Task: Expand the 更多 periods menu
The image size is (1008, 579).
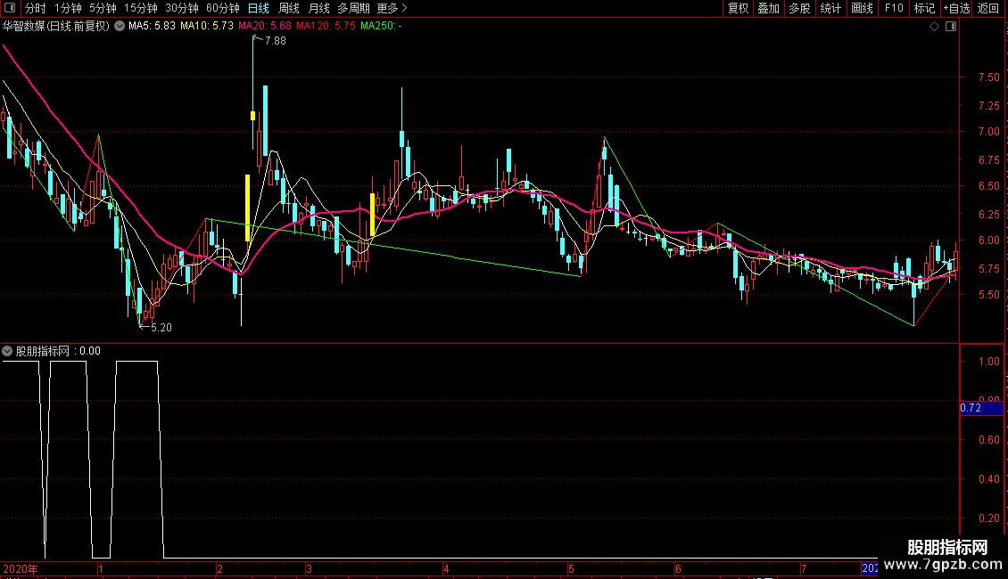Action: point(392,8)
